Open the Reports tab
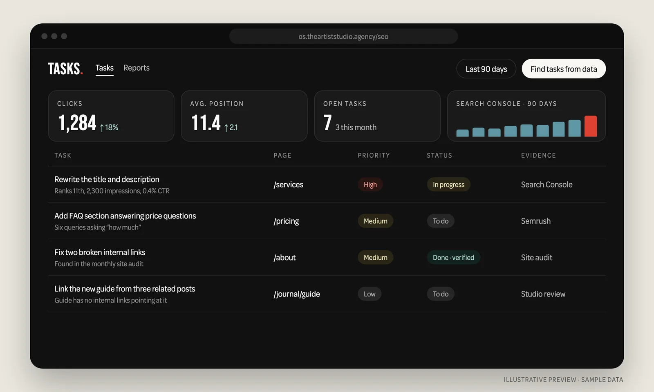654x392 pixels. point(137,68)
